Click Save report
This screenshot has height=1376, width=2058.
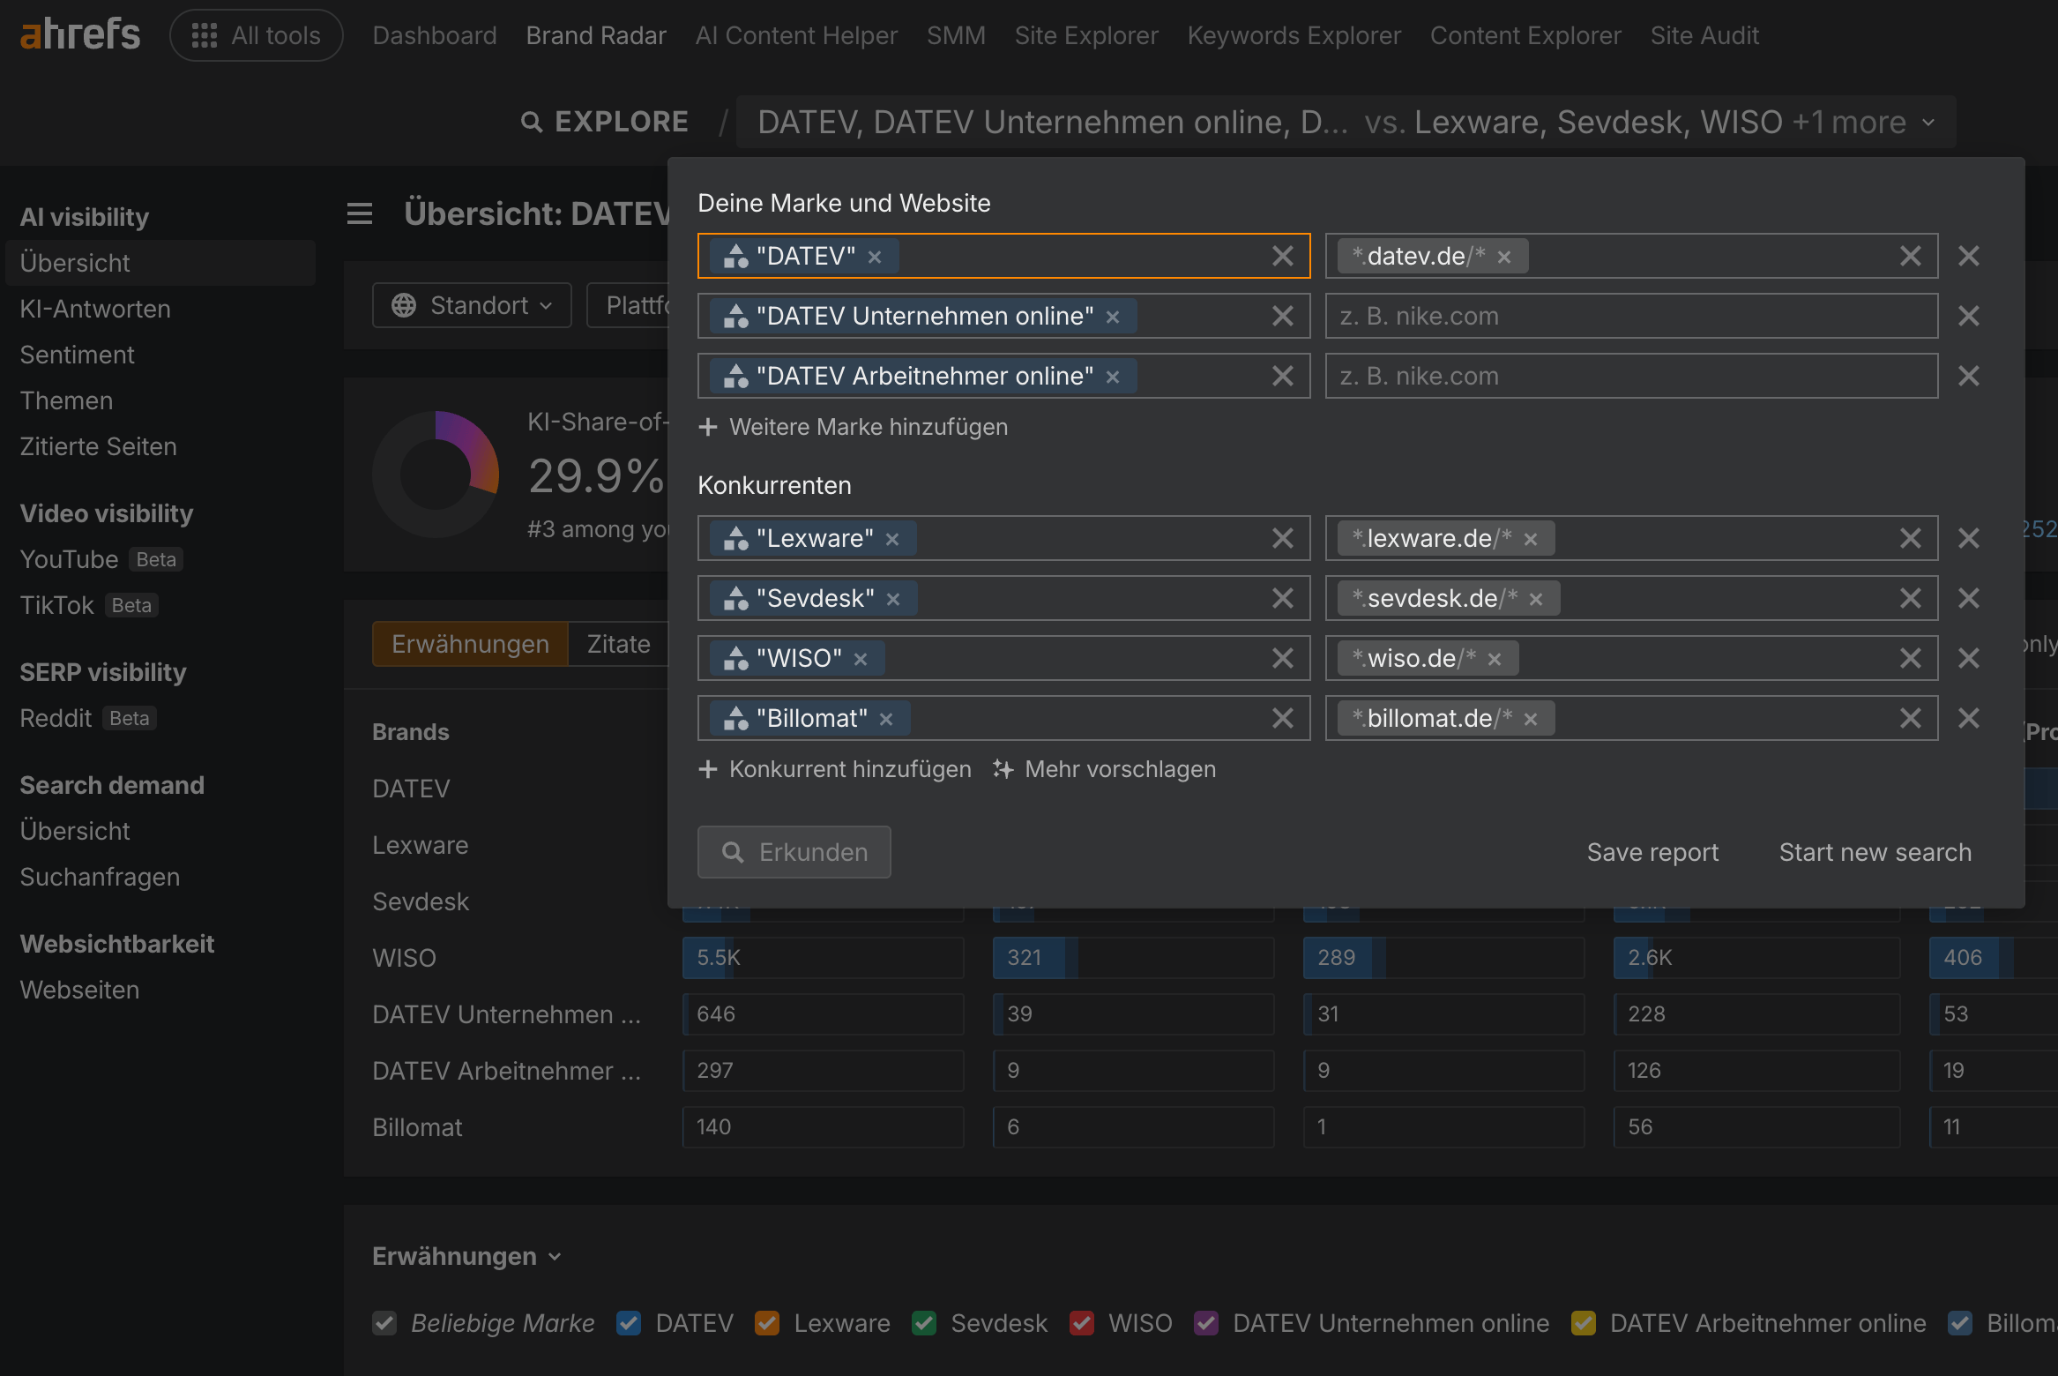(1652, 852)
